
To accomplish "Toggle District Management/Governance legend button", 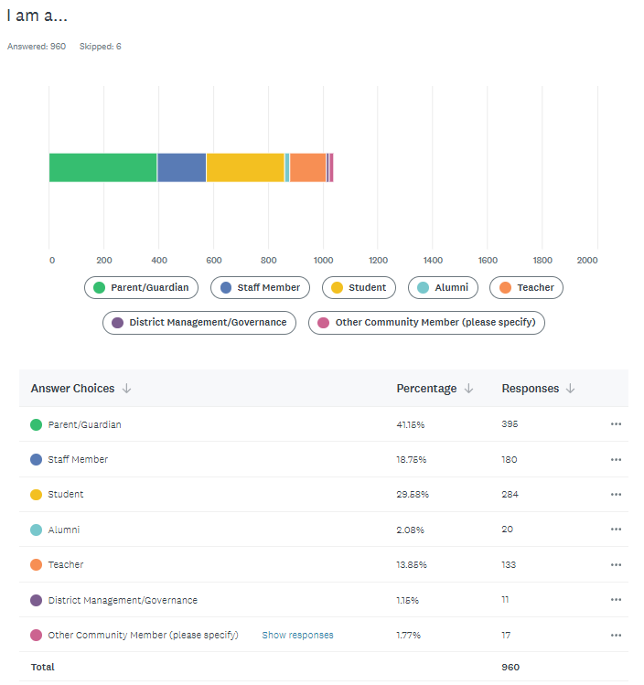I will (x=199, y=322).
